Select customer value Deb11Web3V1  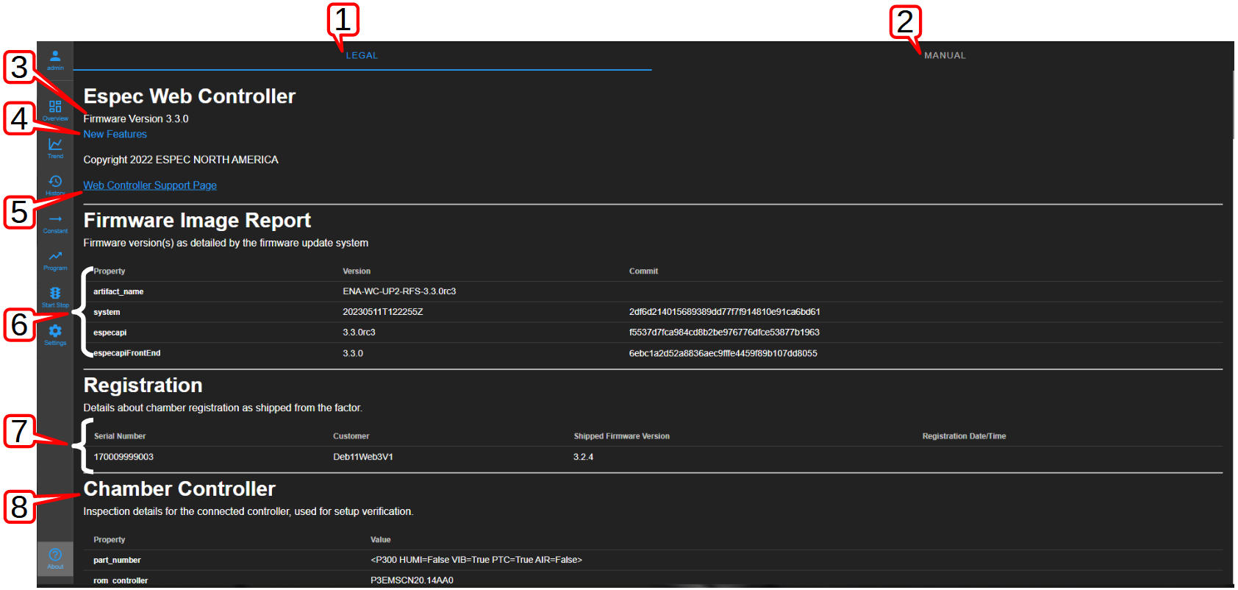click(x=363, y=457)
